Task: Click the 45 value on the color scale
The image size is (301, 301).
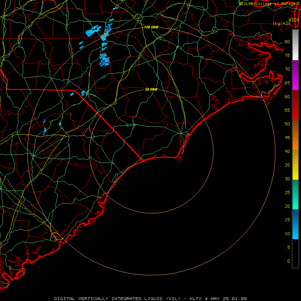Action: [x=287, y=138]
